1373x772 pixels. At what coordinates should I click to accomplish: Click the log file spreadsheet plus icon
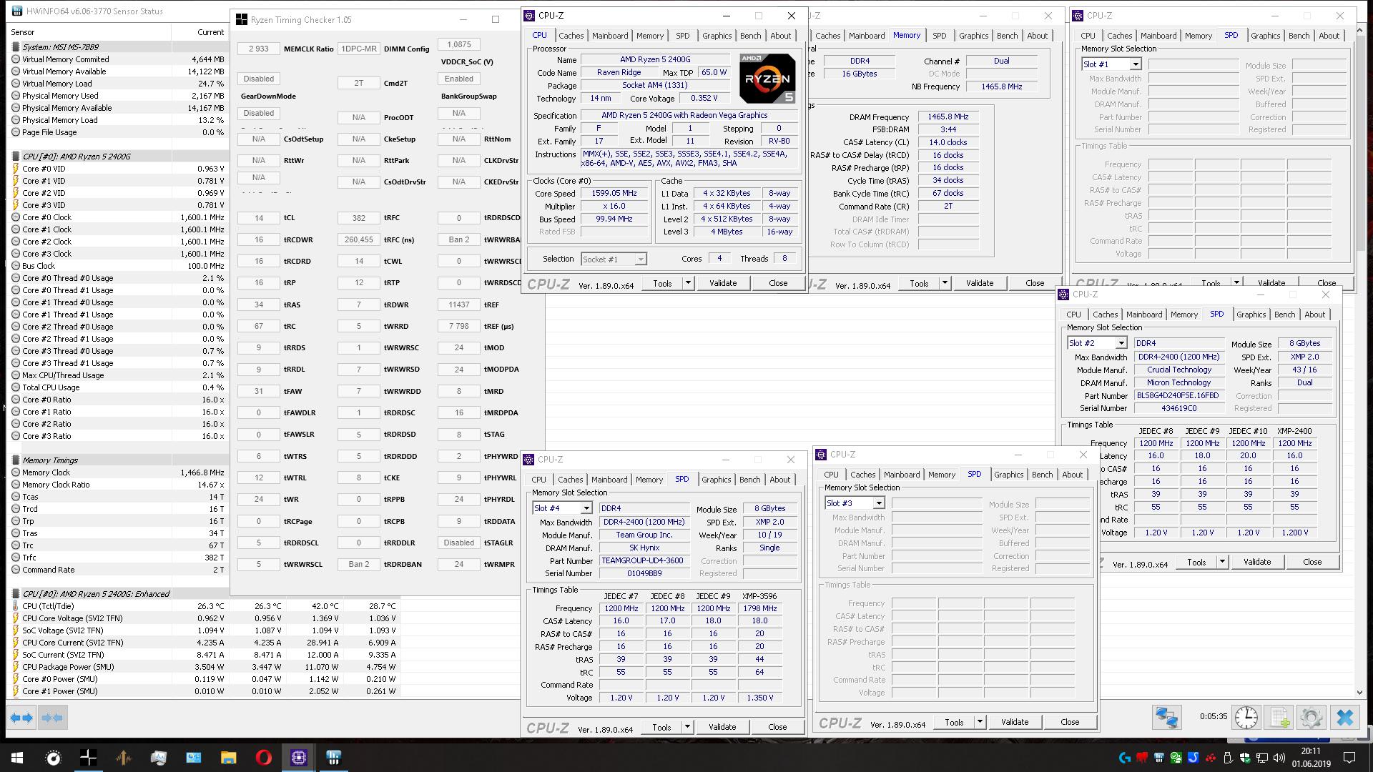click(1280, 718)
